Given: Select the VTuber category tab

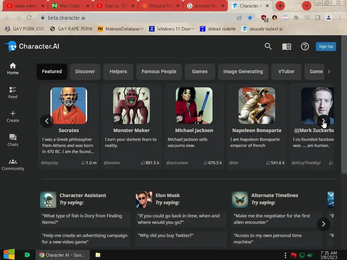Looking at the screenshot, I should click(286, 72).
